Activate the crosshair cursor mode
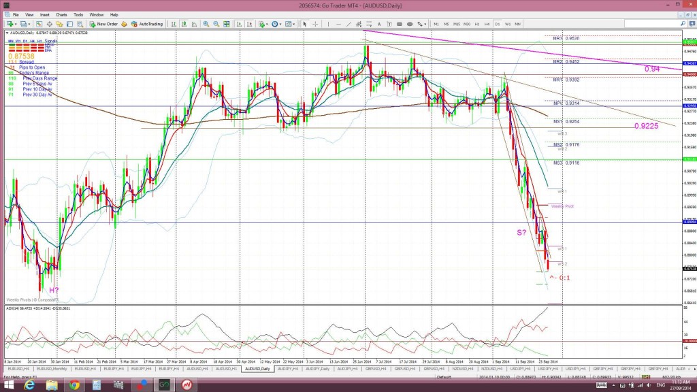 tap(315, 24)
